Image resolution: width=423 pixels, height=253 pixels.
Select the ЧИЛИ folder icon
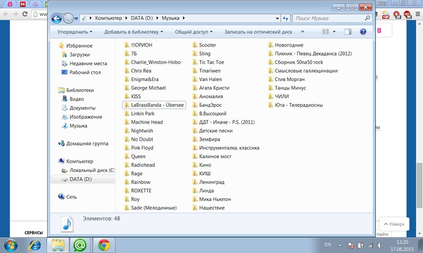(x=271, y=96)
